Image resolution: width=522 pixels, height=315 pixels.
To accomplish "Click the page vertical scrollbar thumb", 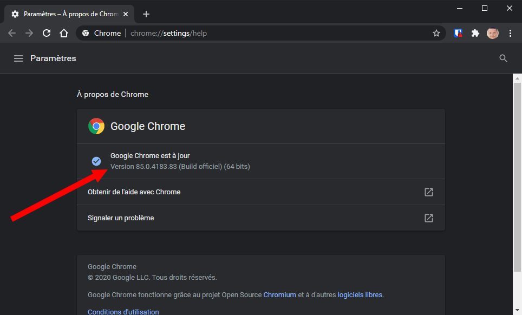I will point(517,178).
